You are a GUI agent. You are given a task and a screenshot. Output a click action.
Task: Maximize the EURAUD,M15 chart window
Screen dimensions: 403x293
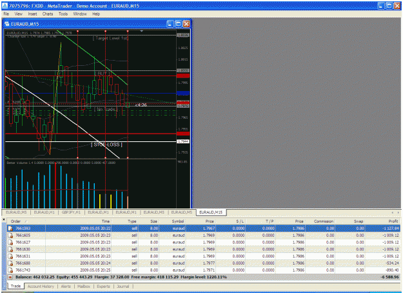[x=178, y=24]
